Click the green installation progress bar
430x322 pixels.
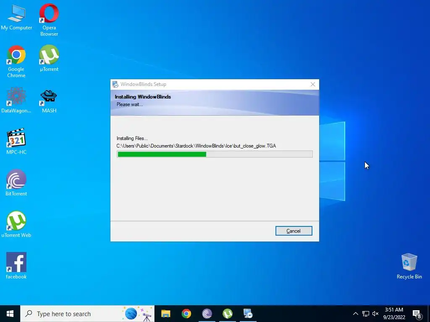215,154
